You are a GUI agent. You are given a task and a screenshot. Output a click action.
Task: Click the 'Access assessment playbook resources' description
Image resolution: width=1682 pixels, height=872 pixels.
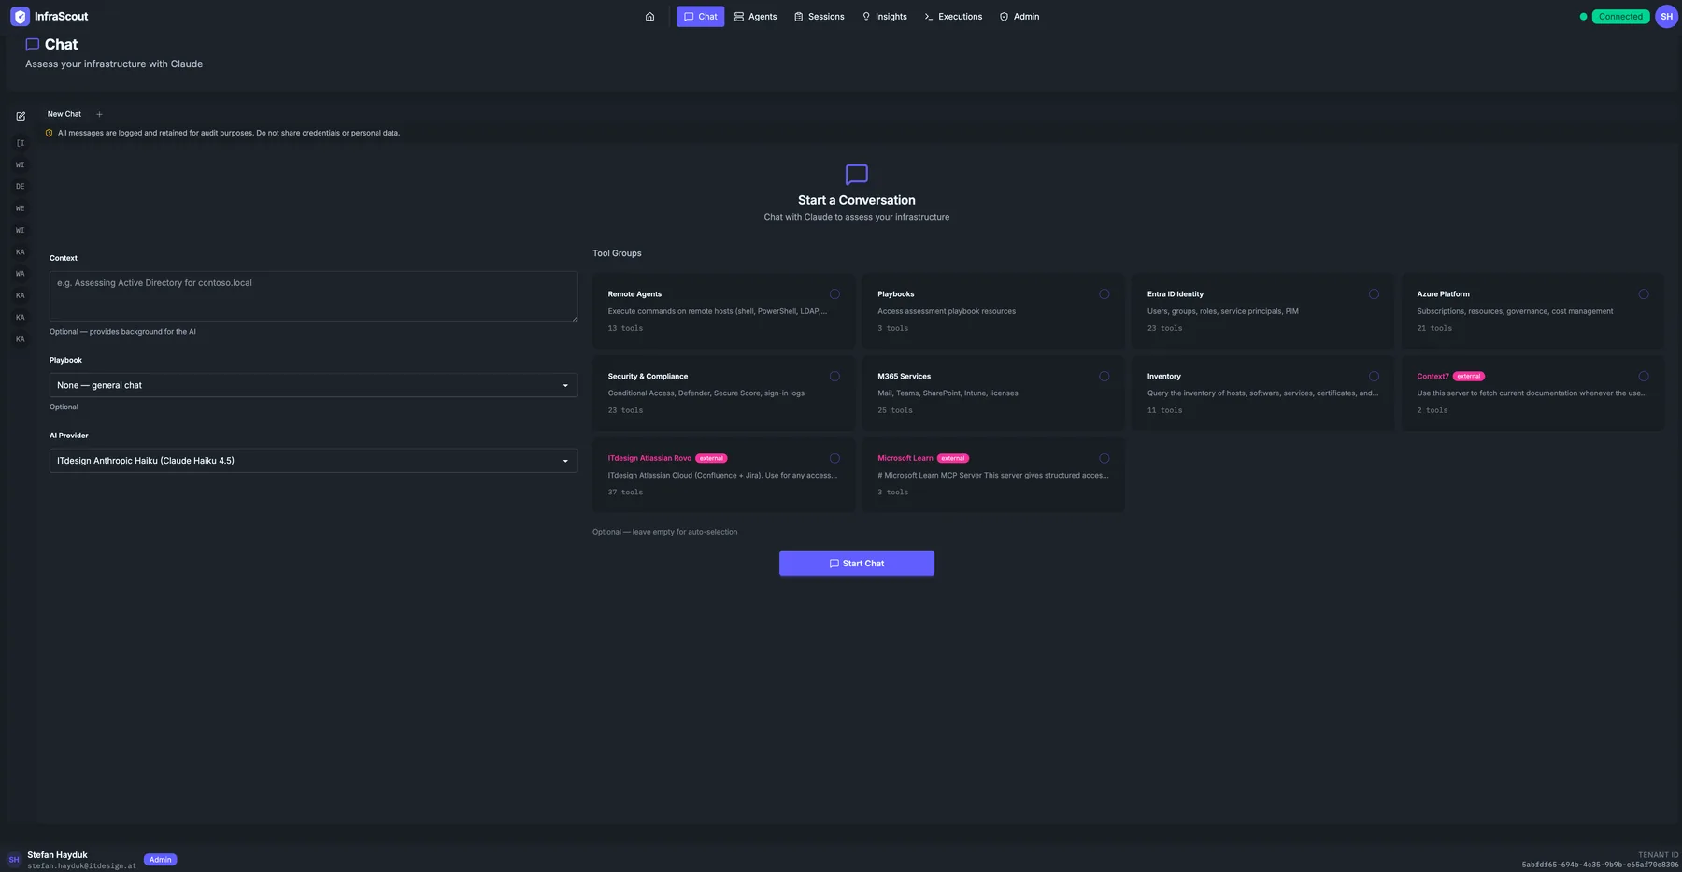[947, 311]
